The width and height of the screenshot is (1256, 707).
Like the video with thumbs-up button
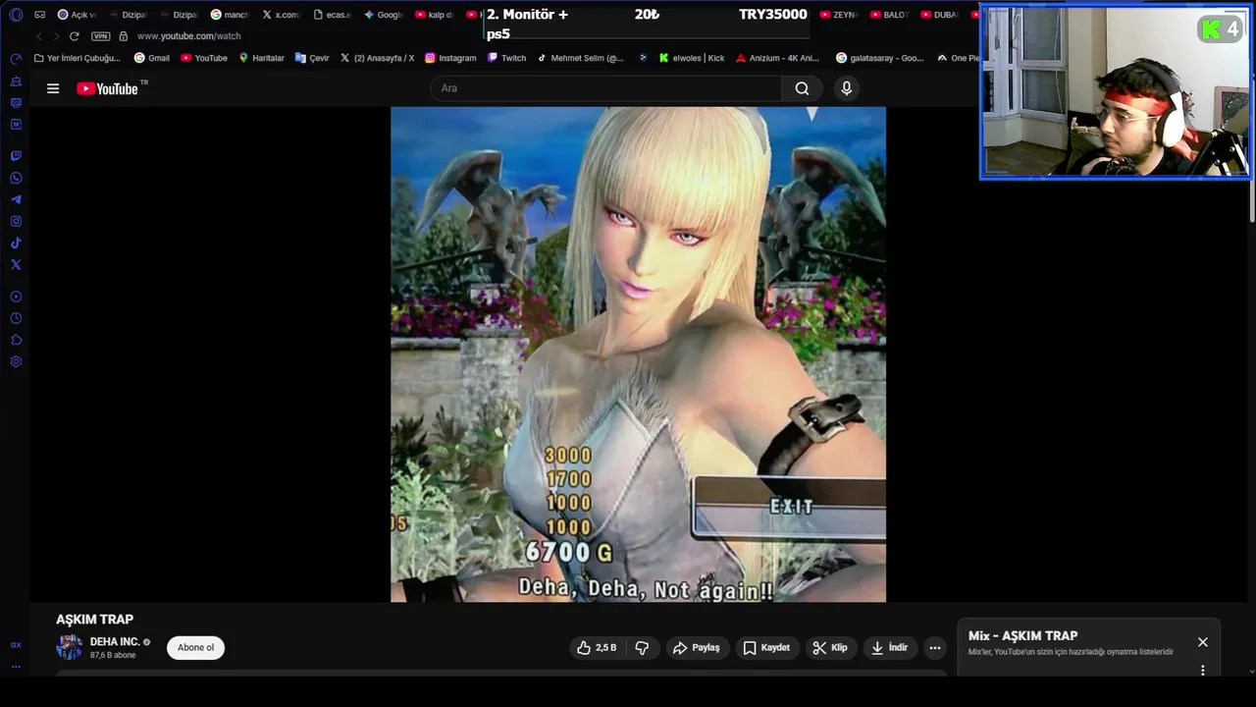point(597,648)
